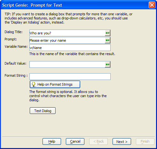Click the lightbulb icon on the help button
Viewport: 157px width, 149px height.
(34, 84)
